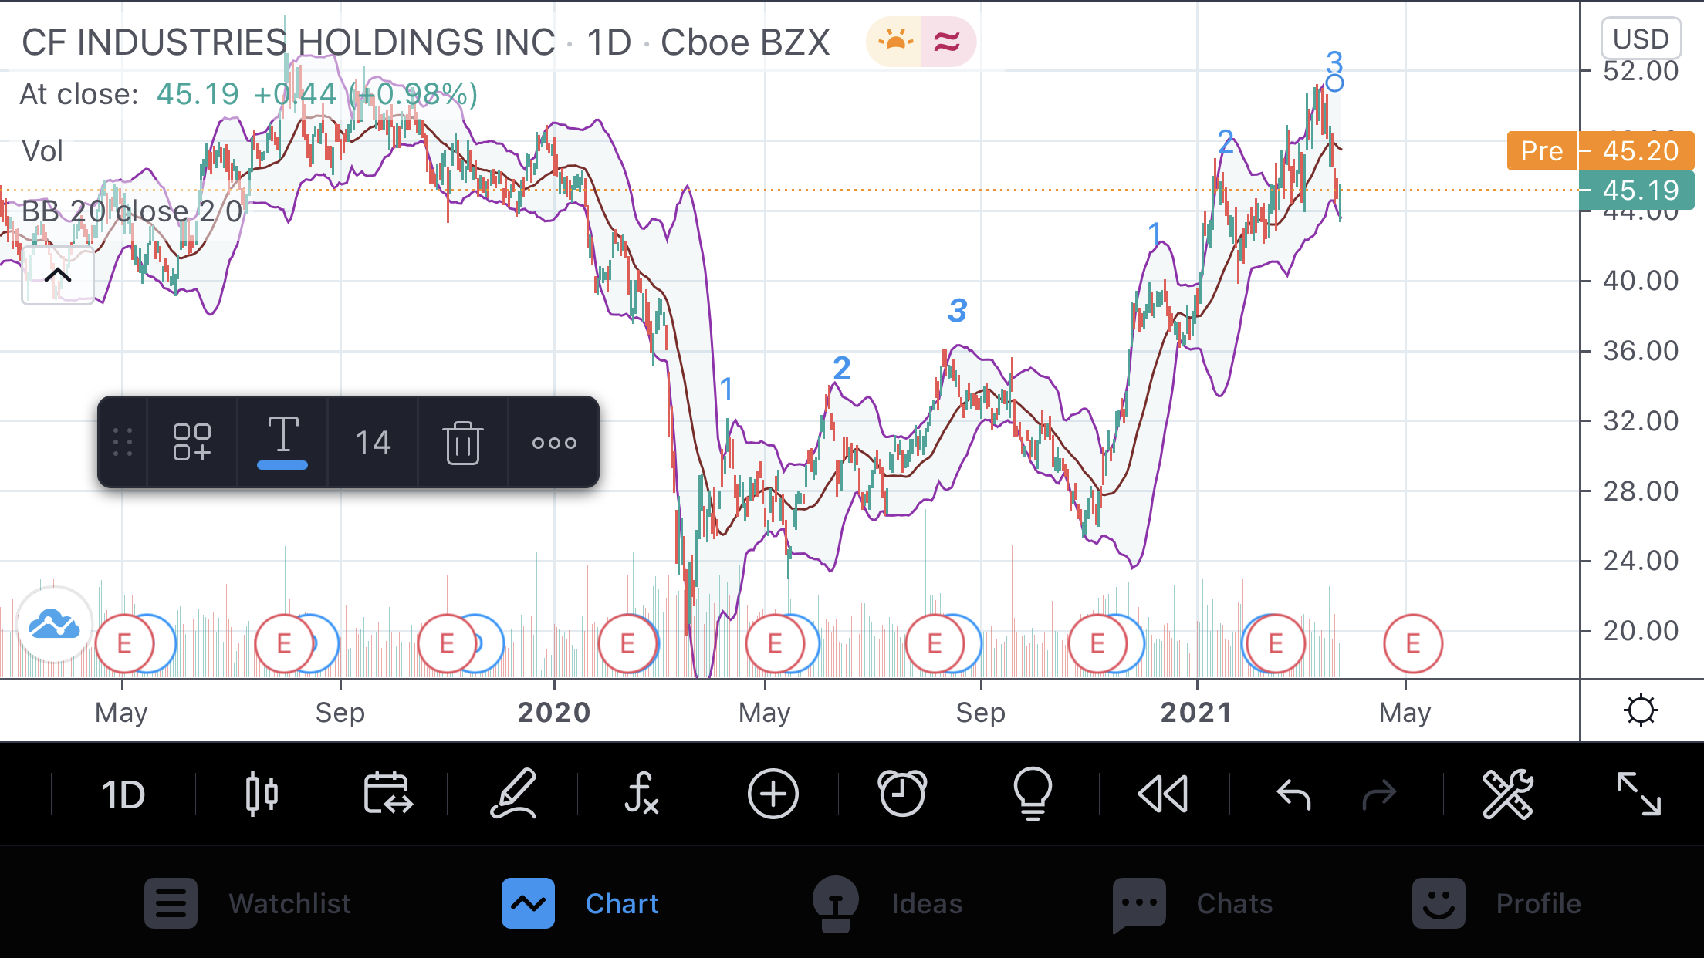
Task: Open earnings marker E above May 2020
Action: 775,643
